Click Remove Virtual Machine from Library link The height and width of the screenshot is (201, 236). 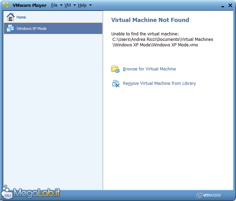[159, 83]
